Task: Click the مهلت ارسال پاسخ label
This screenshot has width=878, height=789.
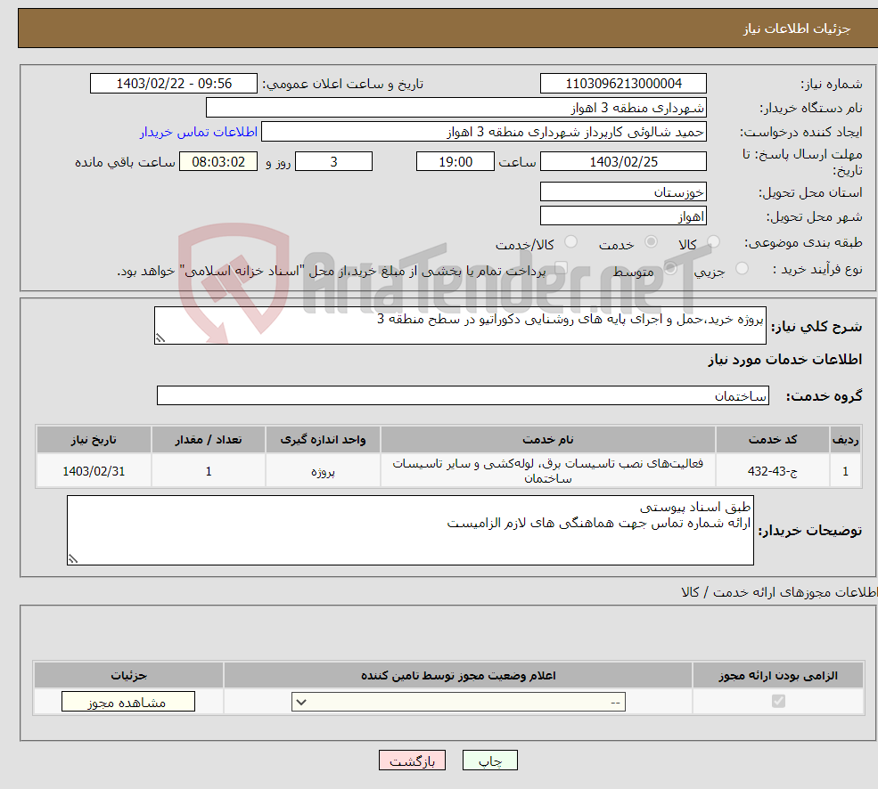Action: click(x=802, y=162)
